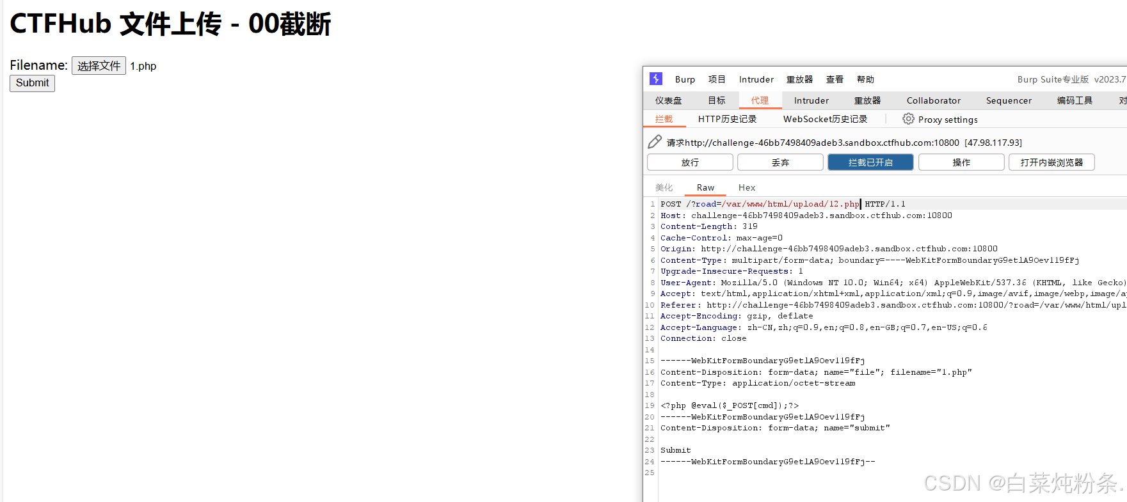Click the Accept-Encoding header line
The image size is (1127, 502).
[x=737, y=316]
